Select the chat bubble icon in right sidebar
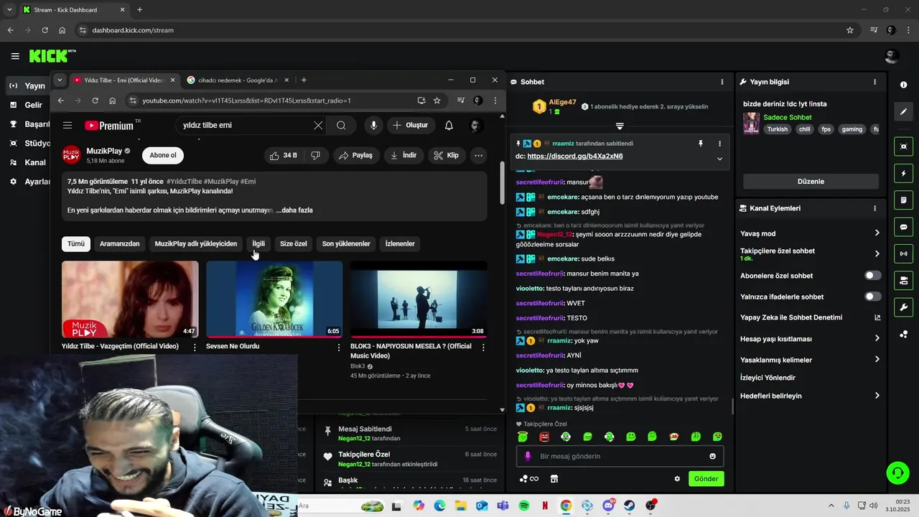This screenshot has height=517, width=919. click(x=903, y=227)
